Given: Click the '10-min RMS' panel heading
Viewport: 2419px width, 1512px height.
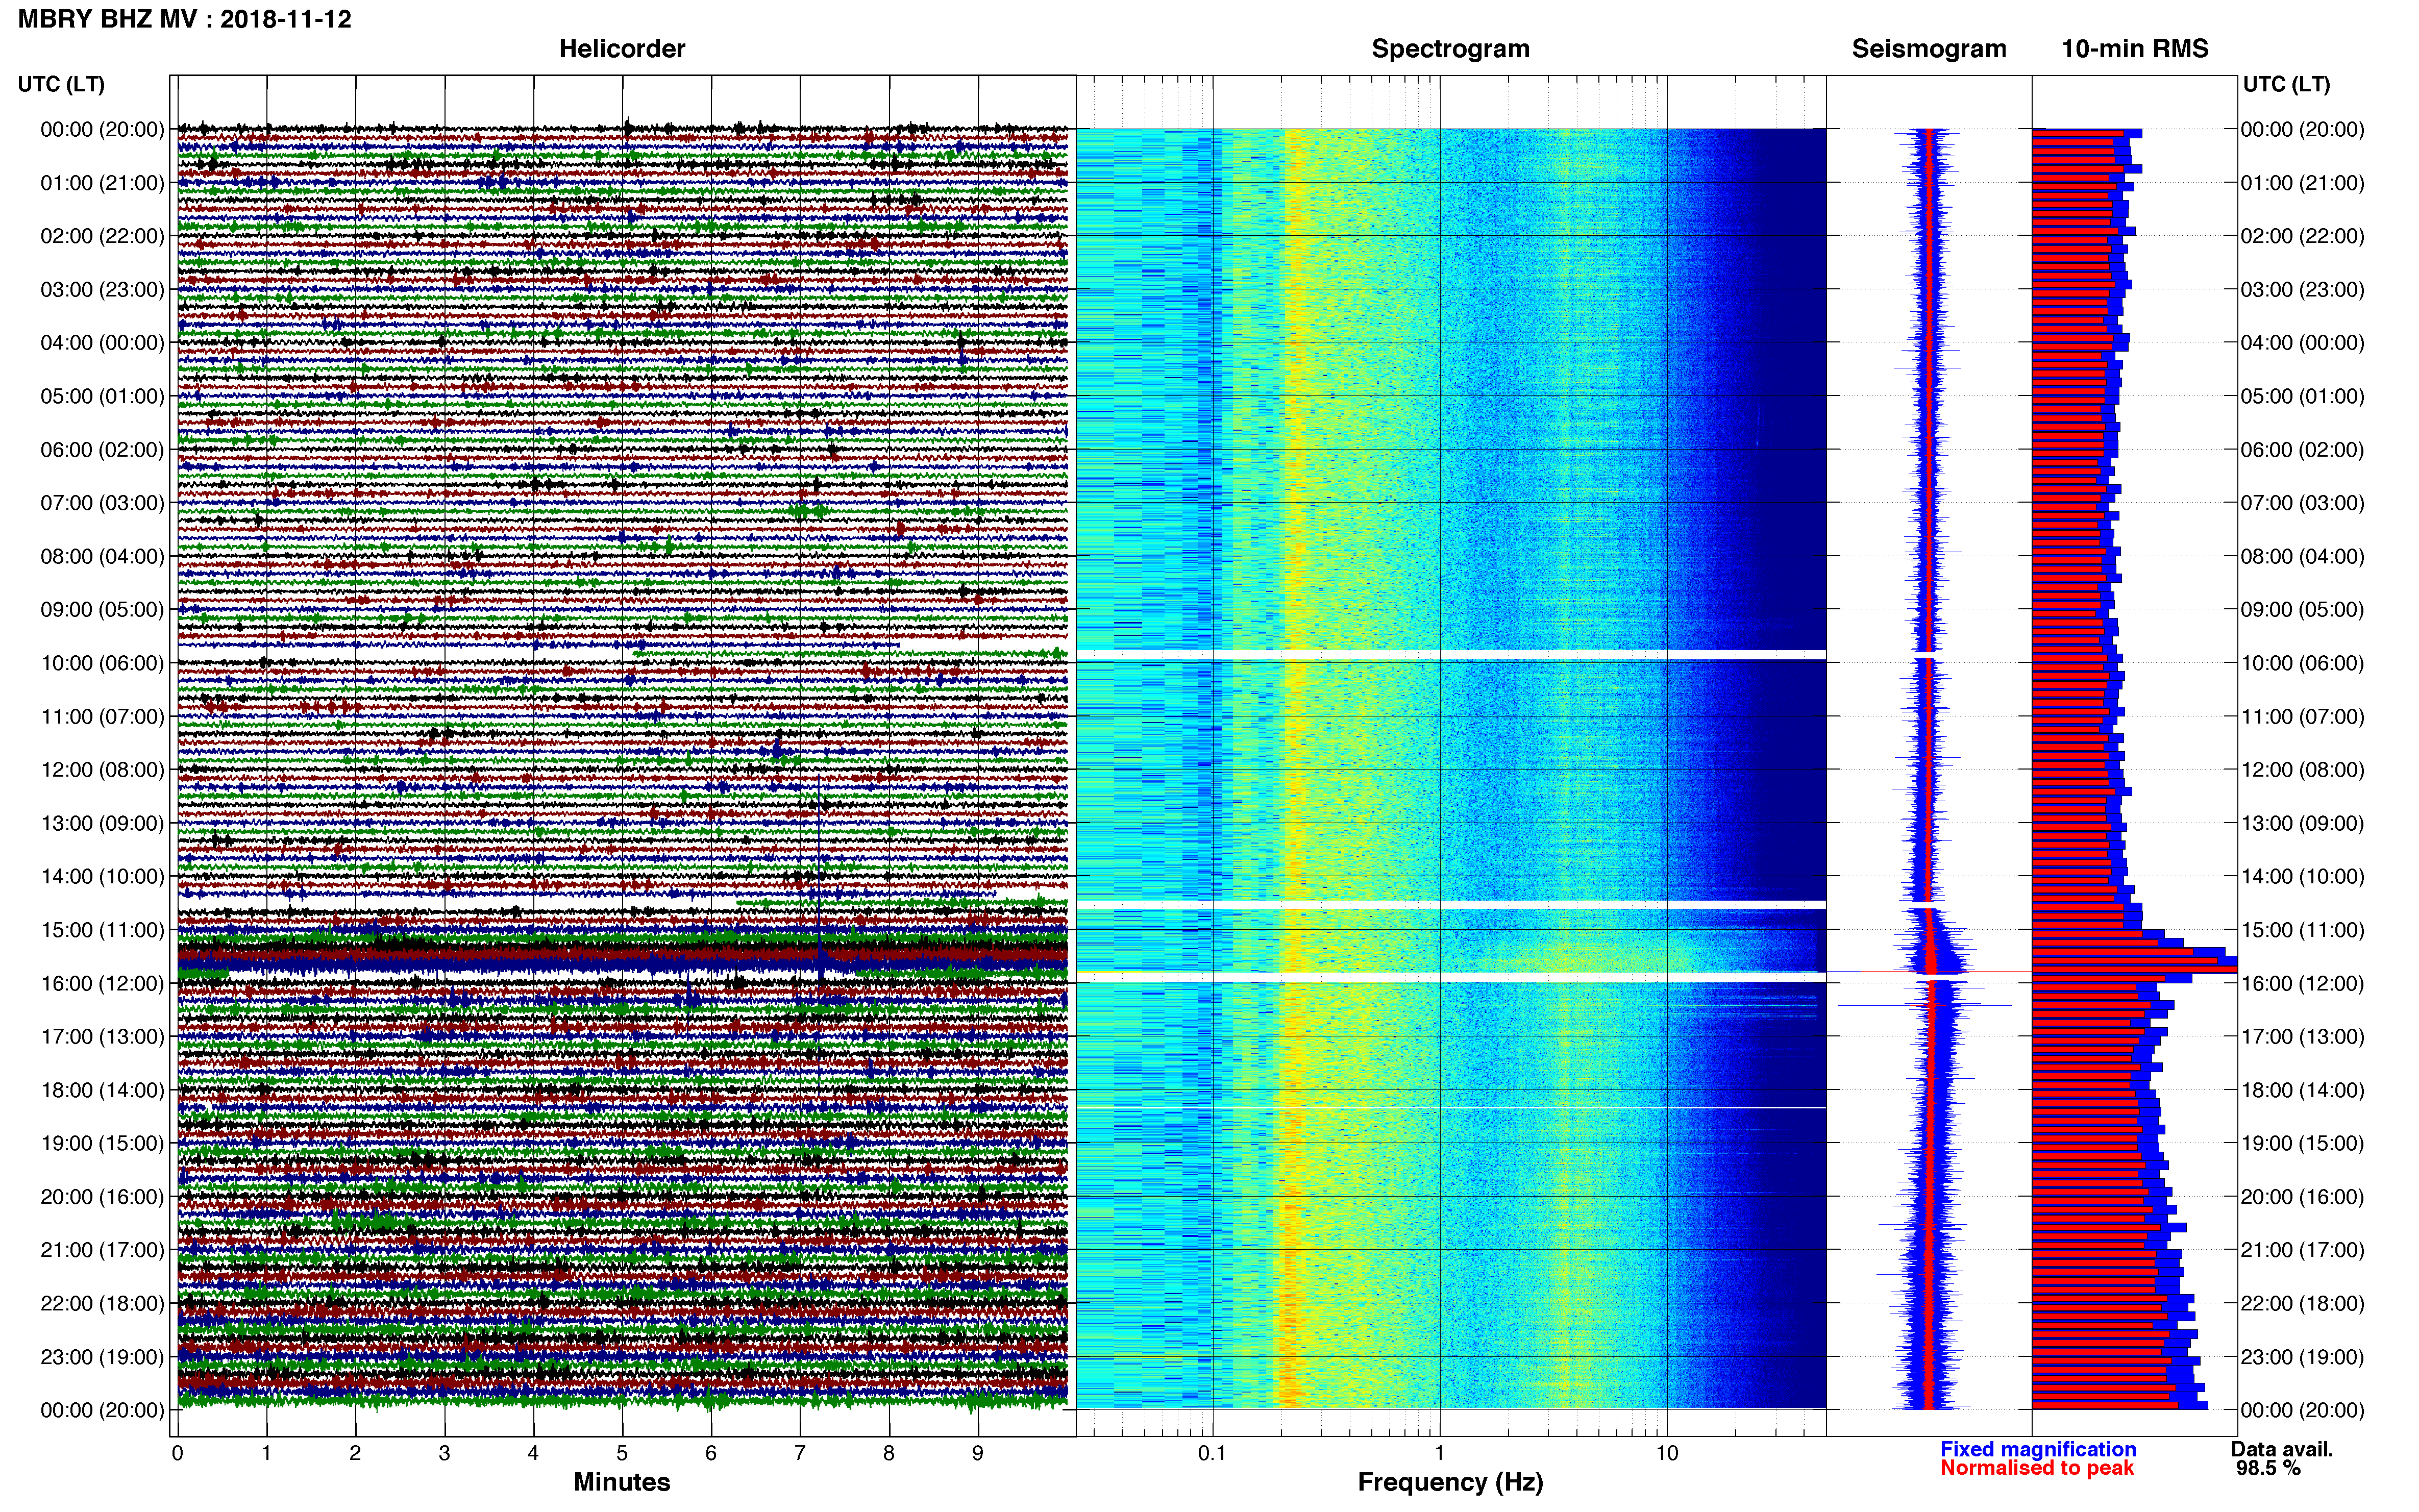Looking at the screenshot, I should pos(2135,49).
